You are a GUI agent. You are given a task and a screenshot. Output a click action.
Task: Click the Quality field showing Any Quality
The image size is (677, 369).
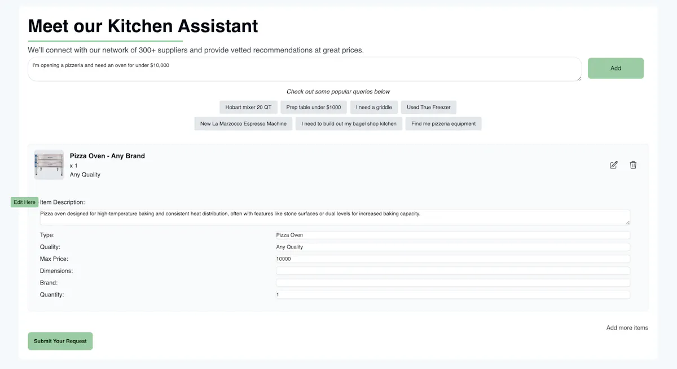pos(453,247)
